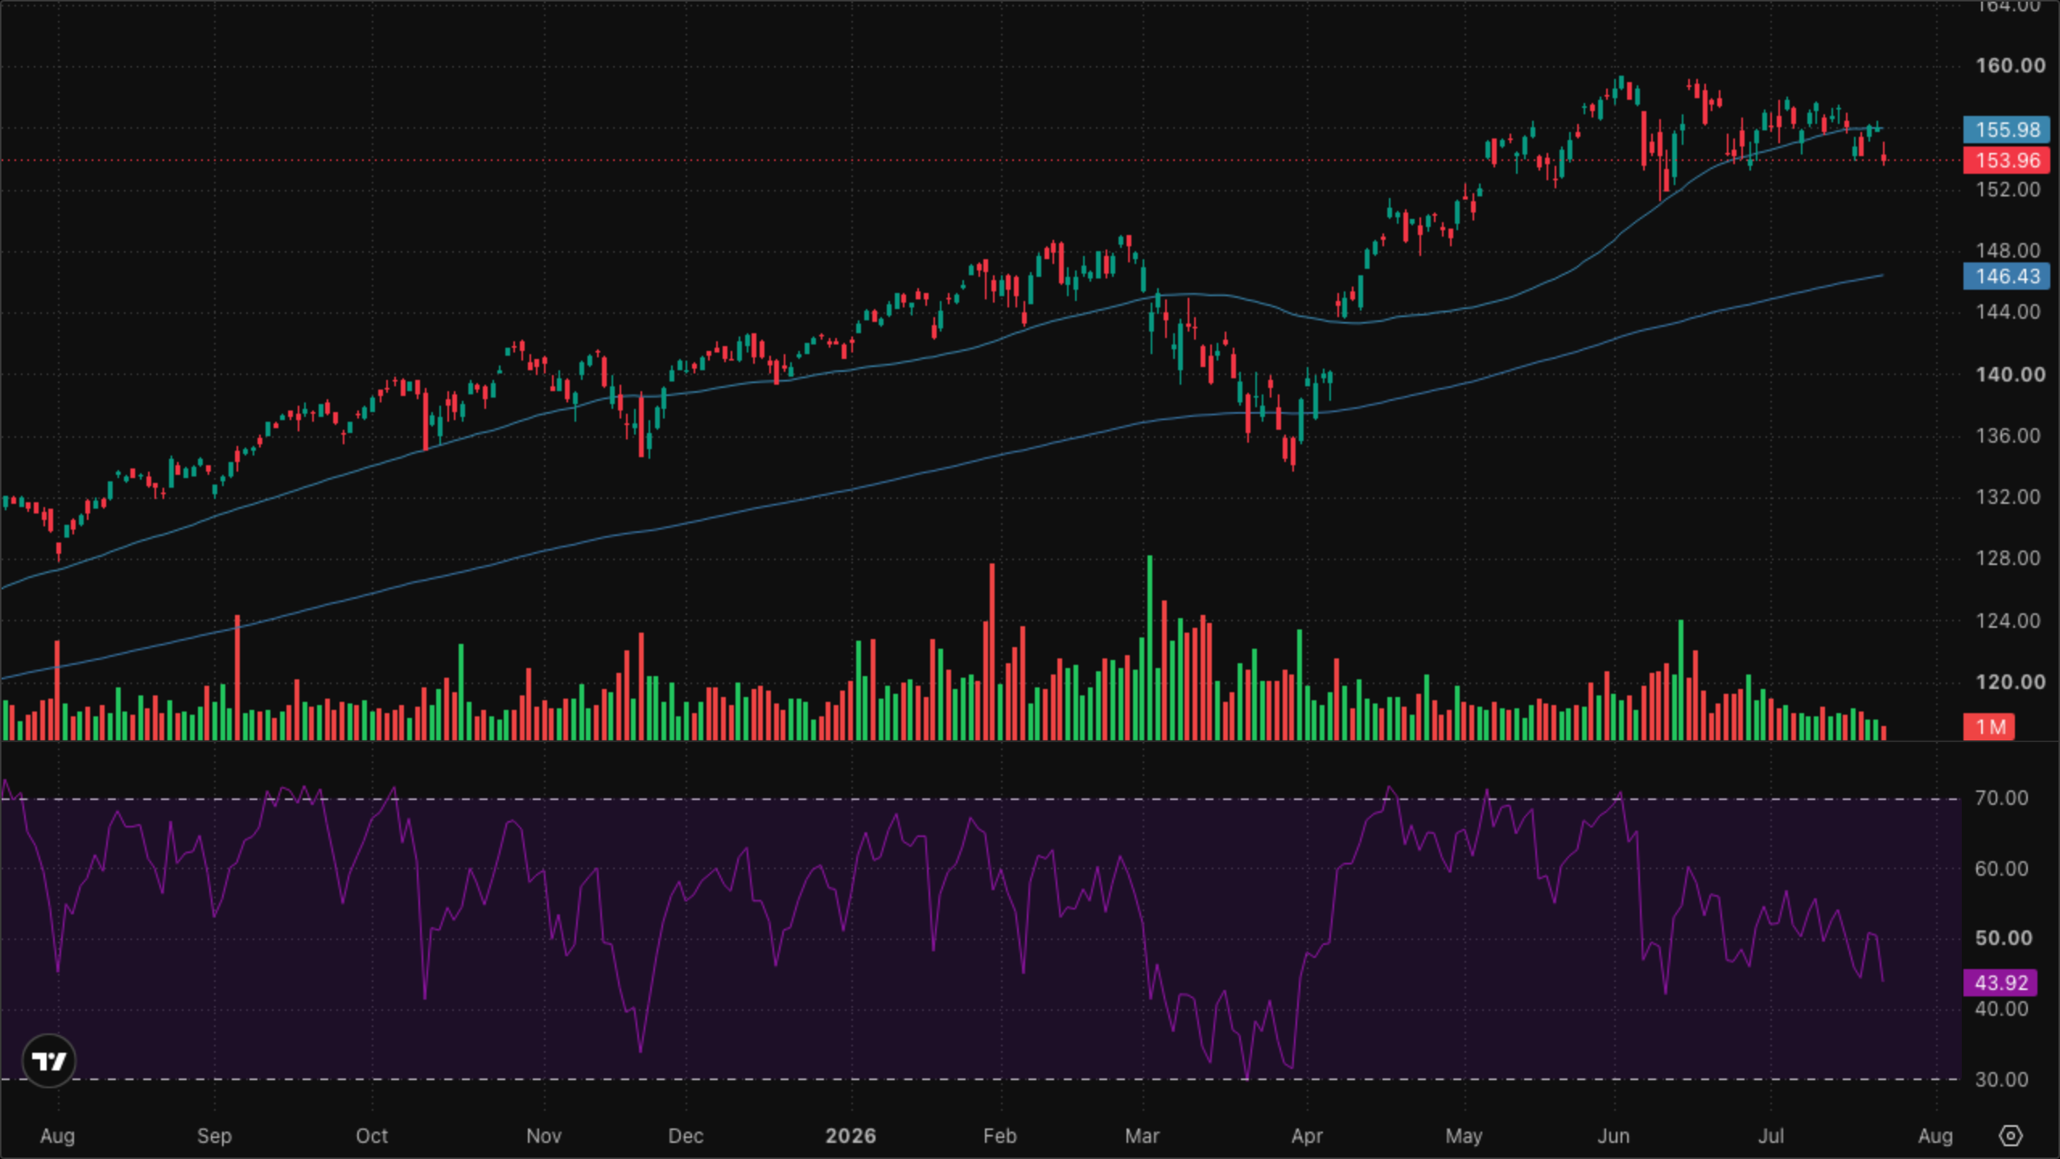Click the 120.00 price axis label
Screen dimensions: 2060x1159
[x=2009, y=683]
